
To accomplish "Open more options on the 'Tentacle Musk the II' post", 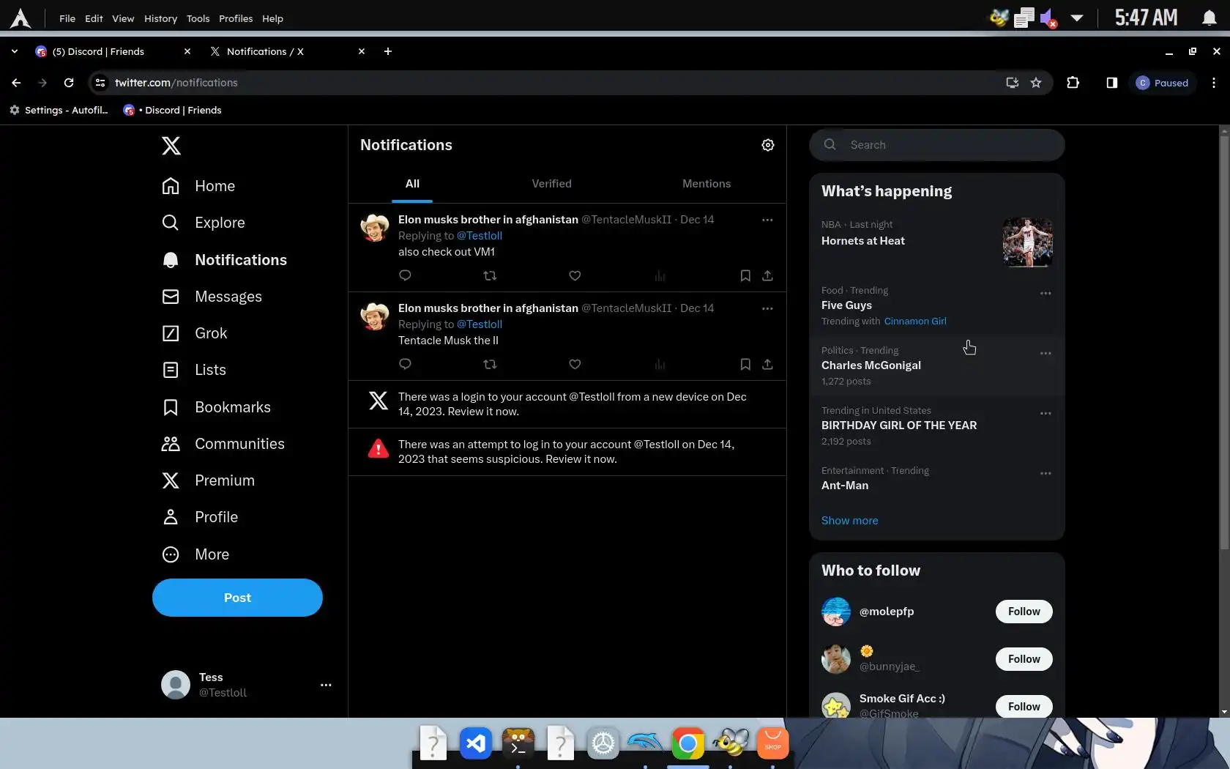I will (x=767, y=308).
